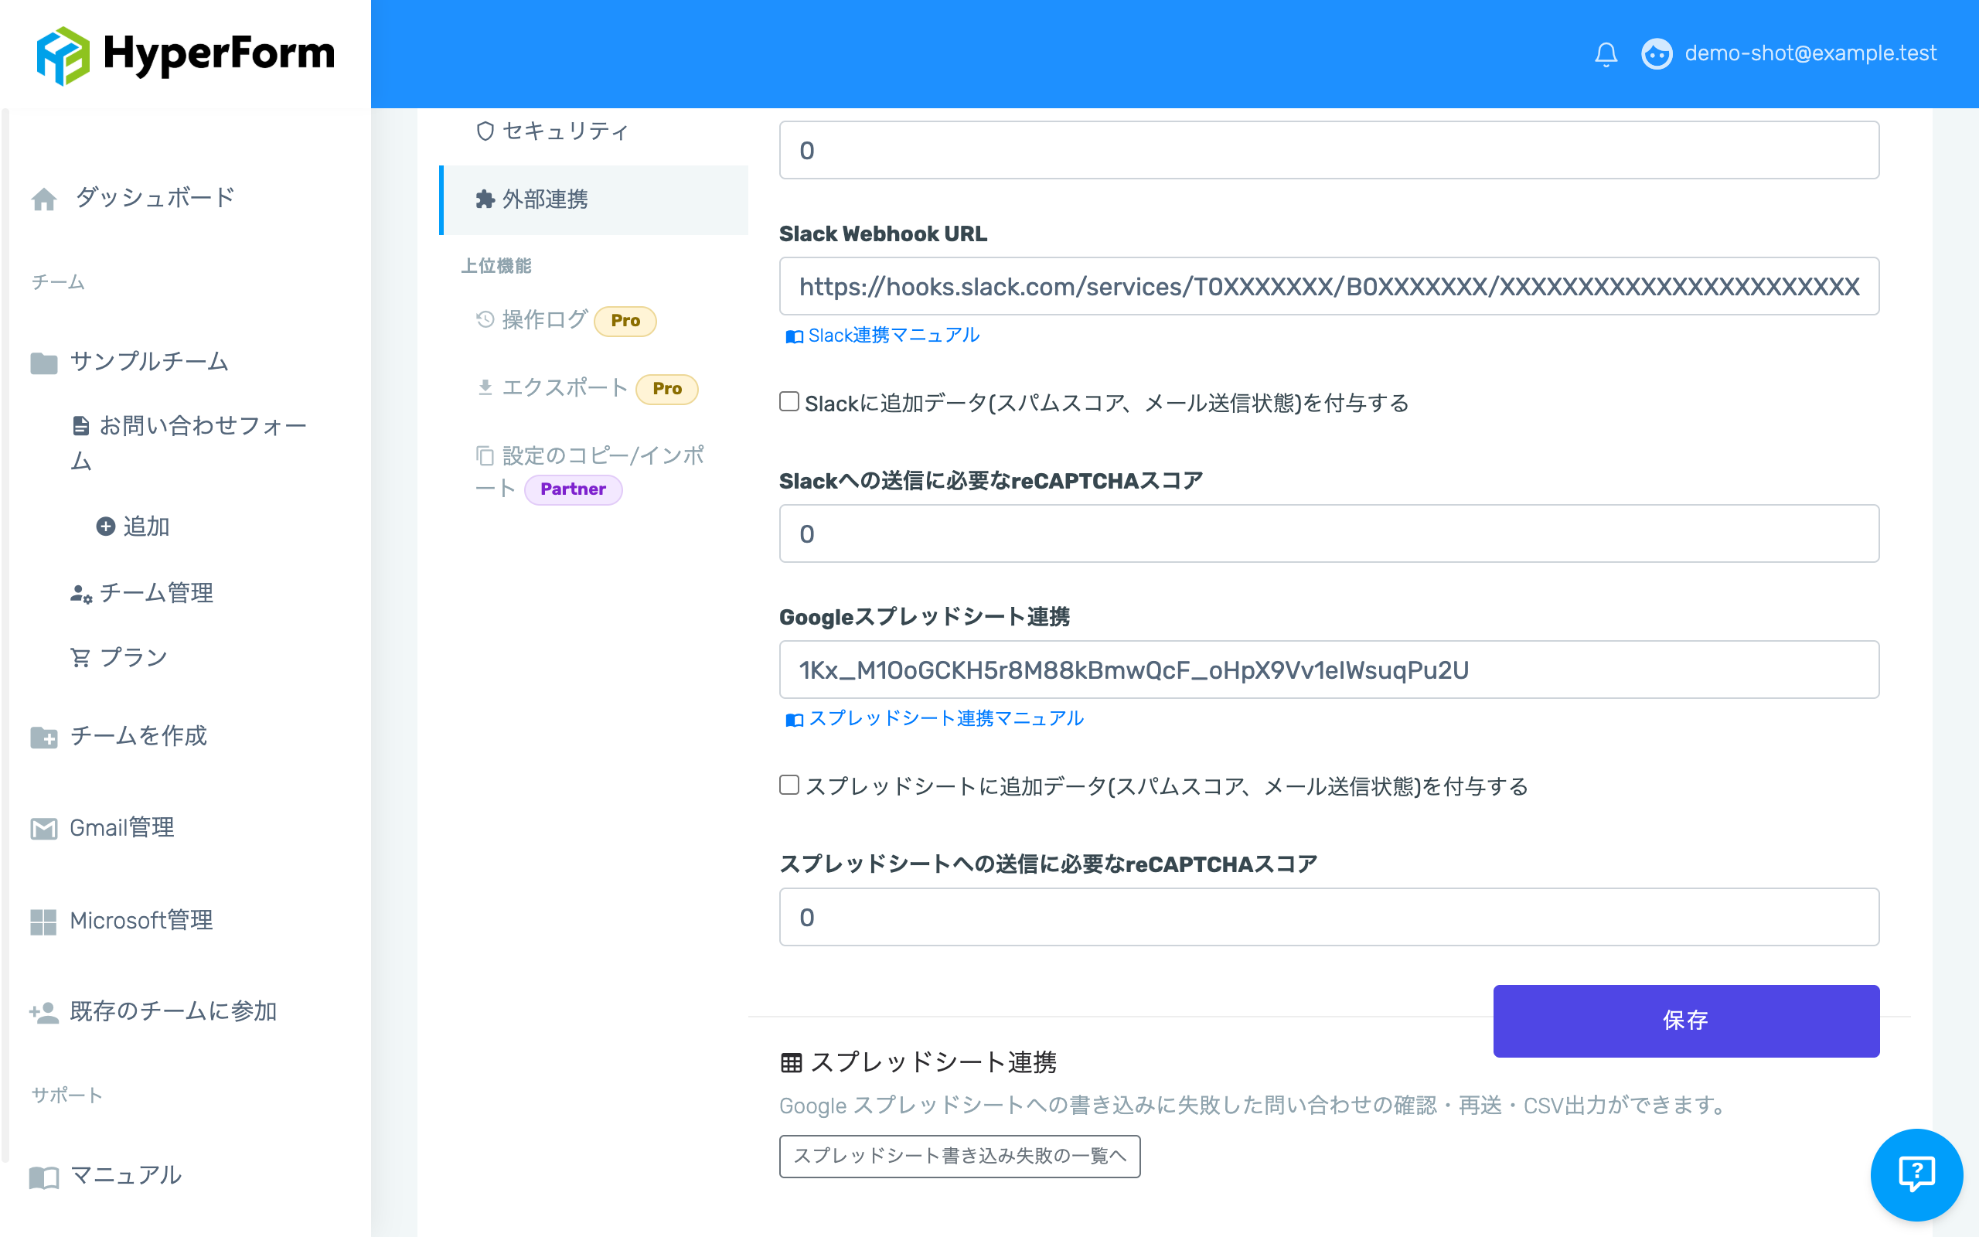Click the 保存 button
Viewport: 1979px width, 1237px height.
1685,1021
